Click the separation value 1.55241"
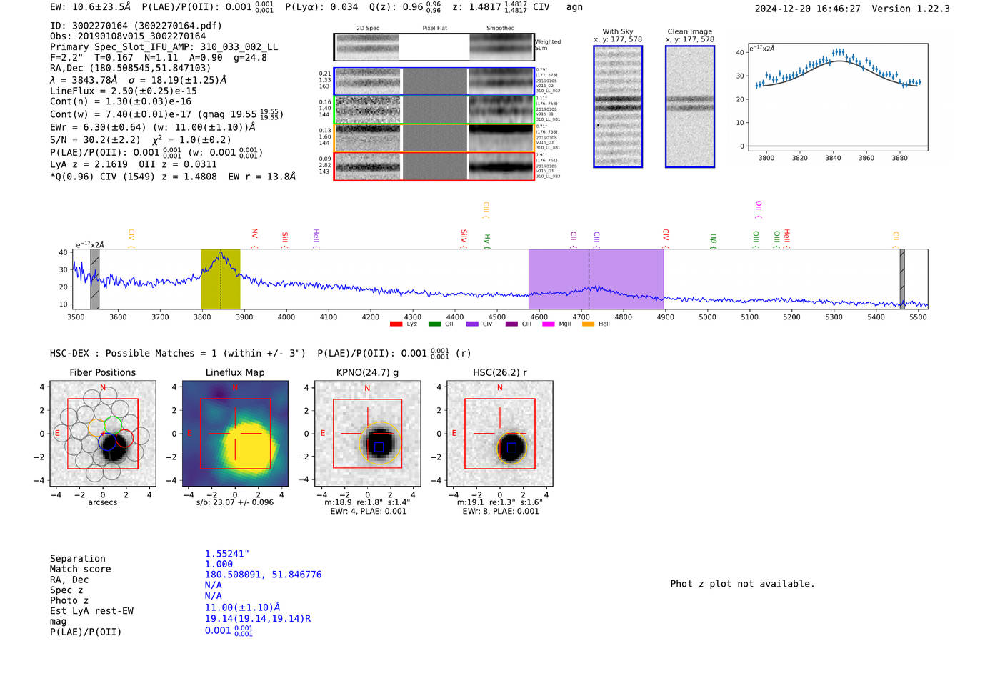Viewport: 1000px width, 681px height. pos(227,554)
